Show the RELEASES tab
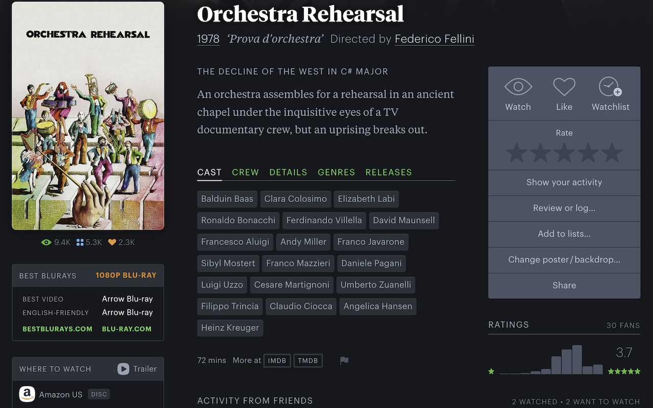This screenshot has height=408, width=653. point(389,172)
